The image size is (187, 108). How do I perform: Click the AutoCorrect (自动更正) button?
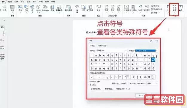pyautogui.click(x=96, y=89)
